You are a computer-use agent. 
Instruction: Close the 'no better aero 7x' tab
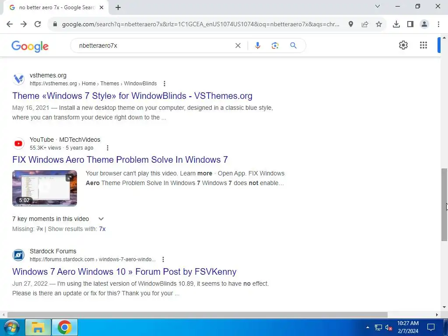pos(101,7)
